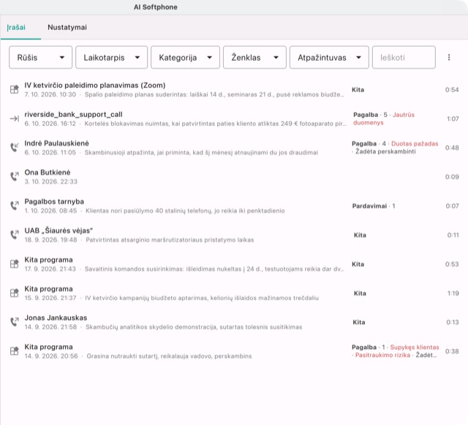Click the incoming call icon next to Indrė Paulauskienė
The image size is (468, 425).
(x=15, y=147)
